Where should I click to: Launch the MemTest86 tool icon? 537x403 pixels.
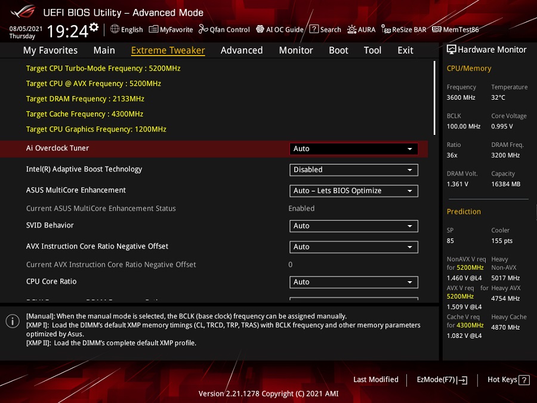437,29
